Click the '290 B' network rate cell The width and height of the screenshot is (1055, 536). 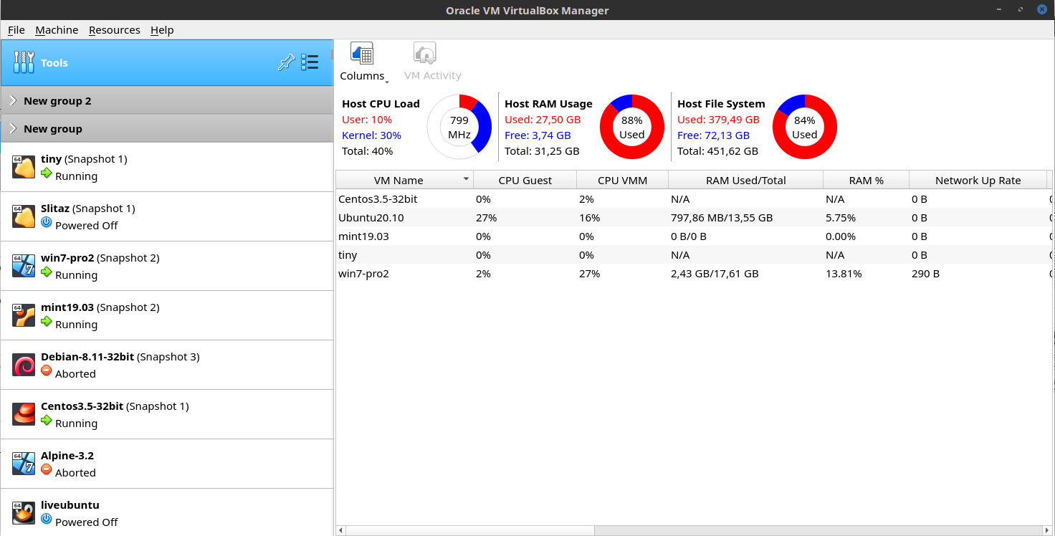925,274
